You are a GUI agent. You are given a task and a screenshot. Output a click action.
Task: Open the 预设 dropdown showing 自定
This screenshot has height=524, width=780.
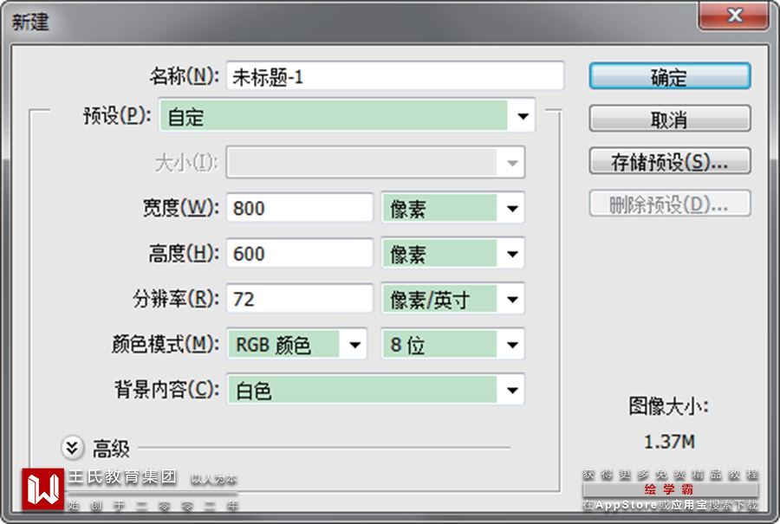coord(347,116)
